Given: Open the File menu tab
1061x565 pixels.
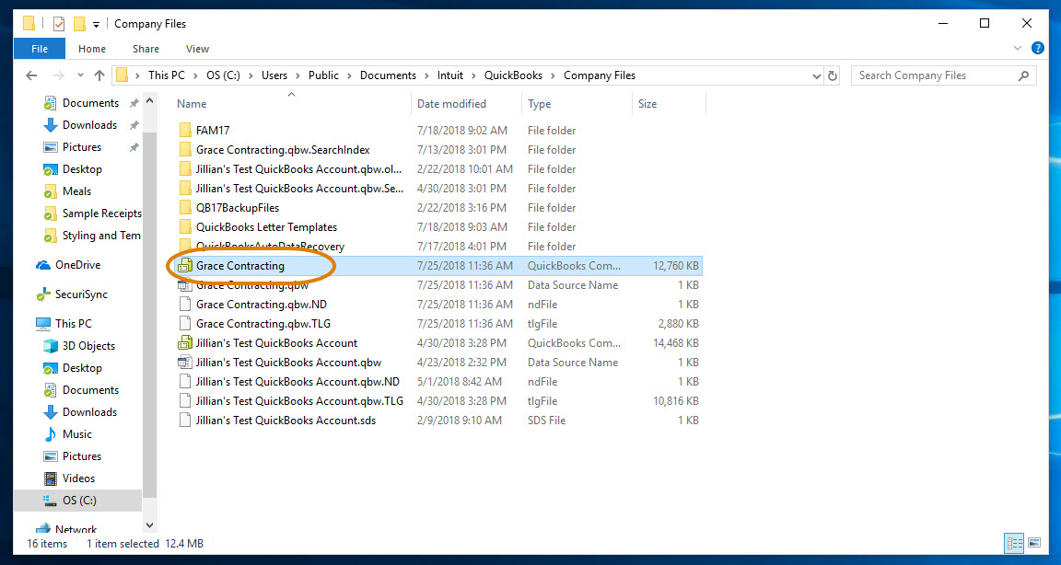Looking at the screenshot, I should click(x=40, y=49).
